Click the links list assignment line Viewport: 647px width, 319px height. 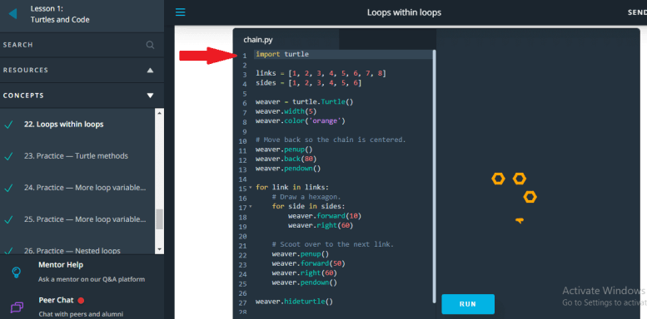coord(321,74)
